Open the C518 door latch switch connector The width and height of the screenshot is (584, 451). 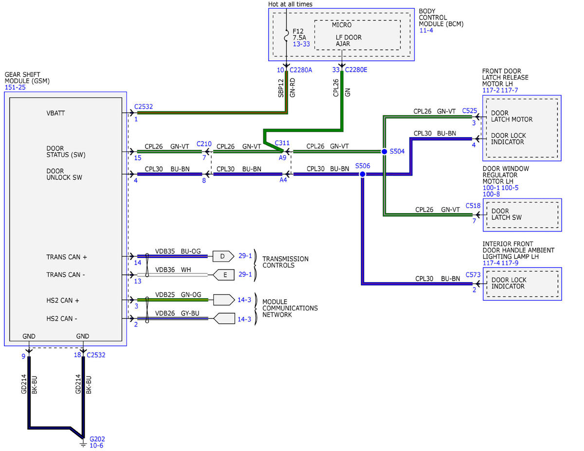473,206
